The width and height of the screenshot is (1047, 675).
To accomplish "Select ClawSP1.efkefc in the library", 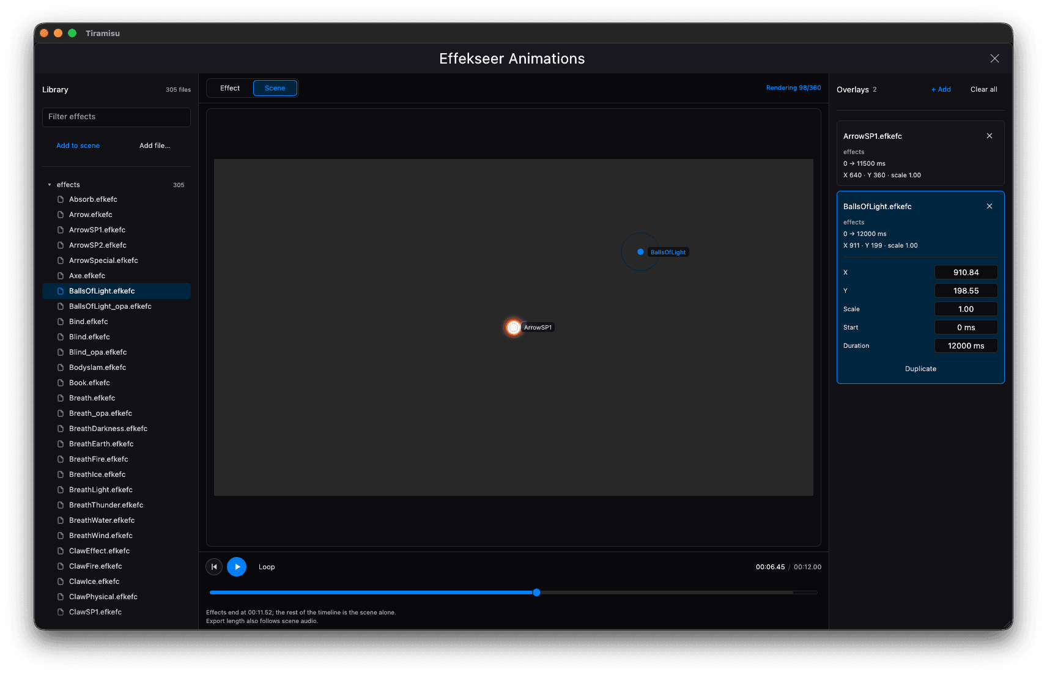I will click(116, 612).
